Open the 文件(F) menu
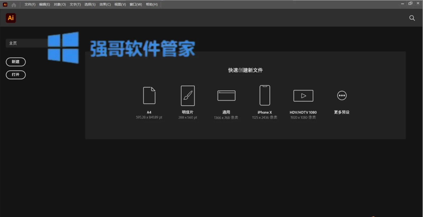Image resolution: width=423 pixels, height=217 pixels. [30, 4]
